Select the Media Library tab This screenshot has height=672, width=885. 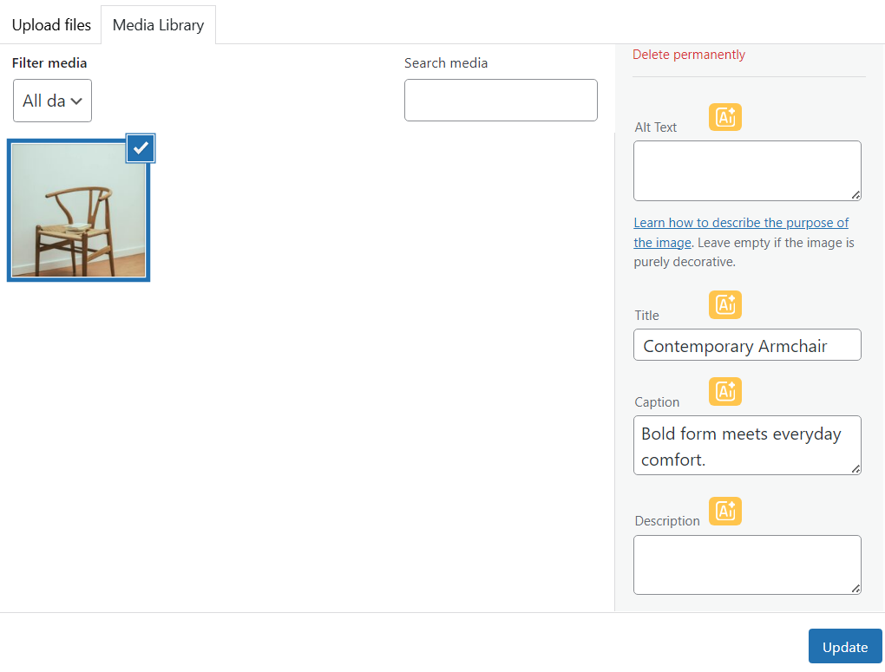[x=158, y=25]
